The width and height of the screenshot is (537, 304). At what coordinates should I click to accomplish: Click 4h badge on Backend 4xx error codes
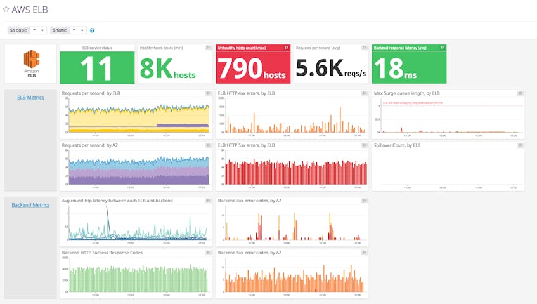point(365,201)
